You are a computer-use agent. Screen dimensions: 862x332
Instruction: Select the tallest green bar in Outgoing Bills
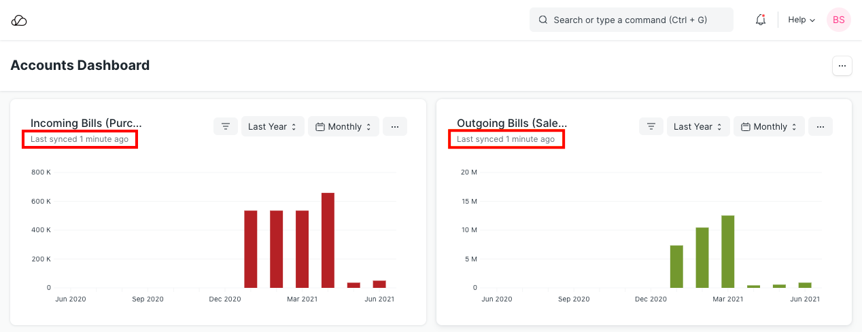click(x=728, y=251)
